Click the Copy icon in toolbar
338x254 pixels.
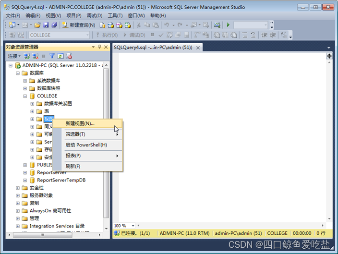point(147,25)
